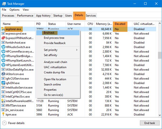This screenshot has height=129, width=162.
Task: Select Set affinity in context menu
Action: tap(58, 55)
